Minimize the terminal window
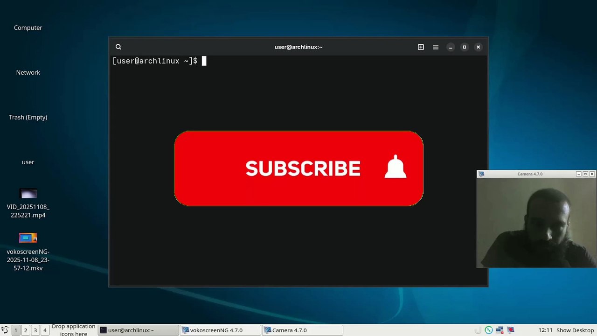597x336 pixels. point(451,47)
